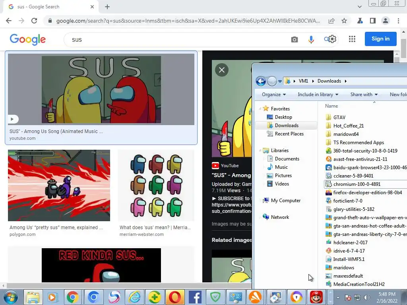Open the Merriam-Webster colored crewmates image

tap(156, 185)
